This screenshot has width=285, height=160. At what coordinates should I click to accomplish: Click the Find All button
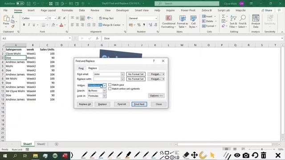click(x=122, y=104)
